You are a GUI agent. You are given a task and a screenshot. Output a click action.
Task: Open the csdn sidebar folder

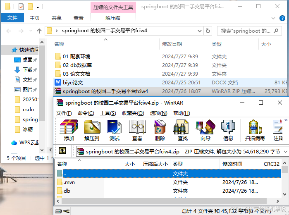click(x=24, y=110)
